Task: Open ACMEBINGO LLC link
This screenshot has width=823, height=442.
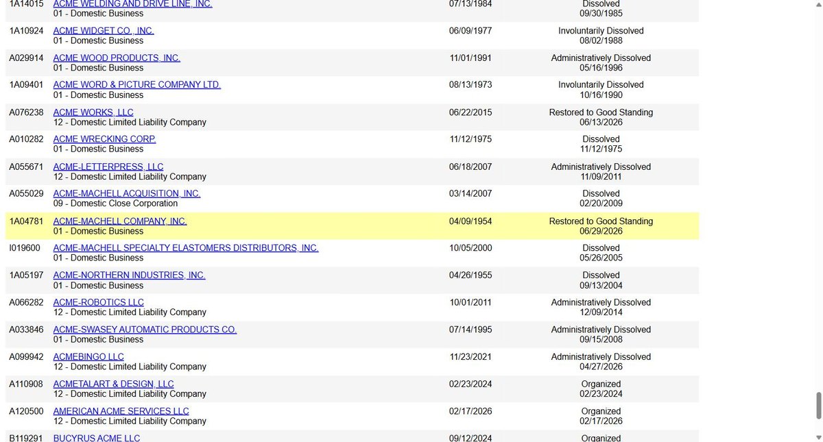Action: tap(88, 357)
